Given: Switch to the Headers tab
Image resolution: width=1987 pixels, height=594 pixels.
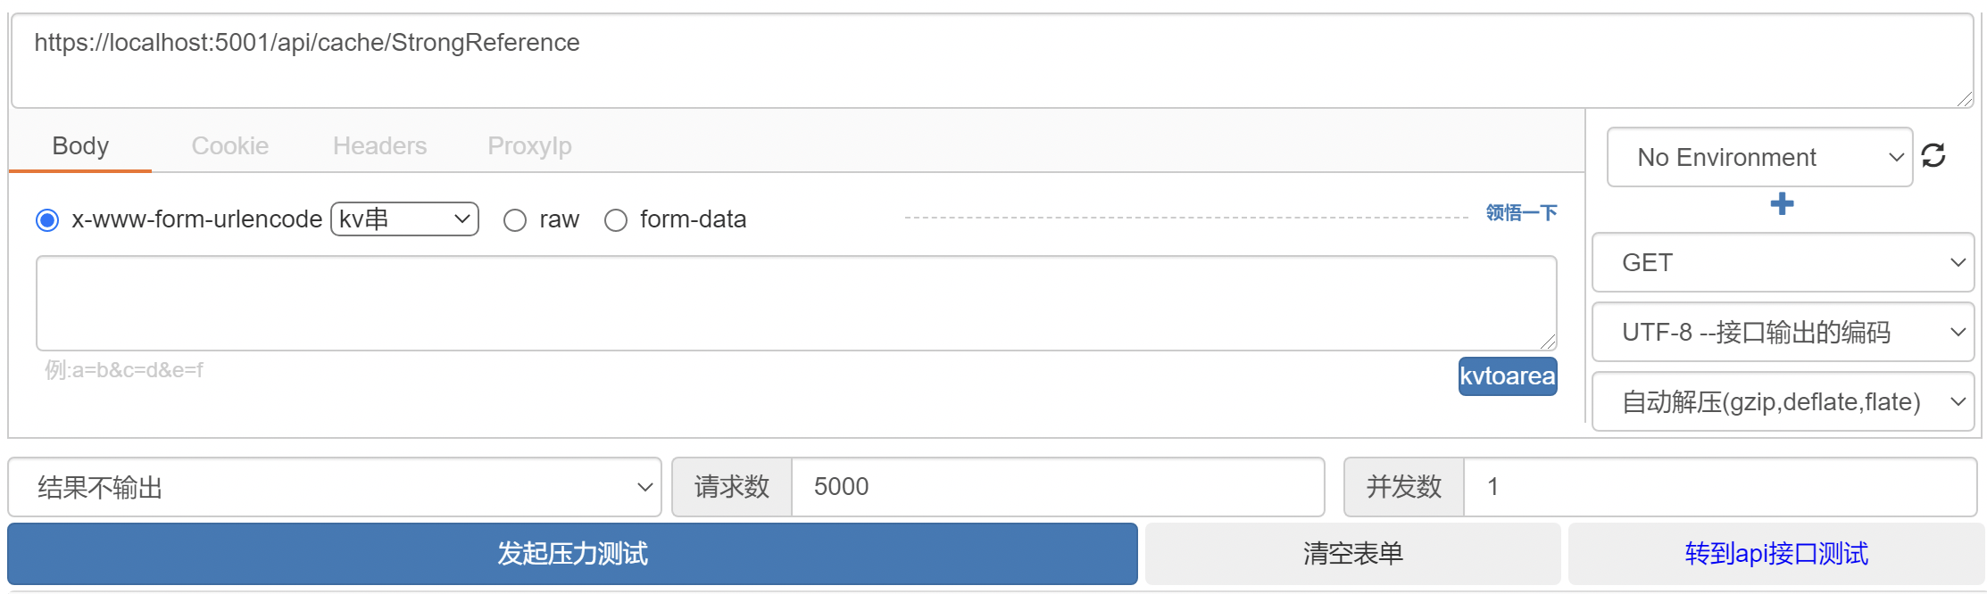Looking at the screenshot, I should click(379, 145).
